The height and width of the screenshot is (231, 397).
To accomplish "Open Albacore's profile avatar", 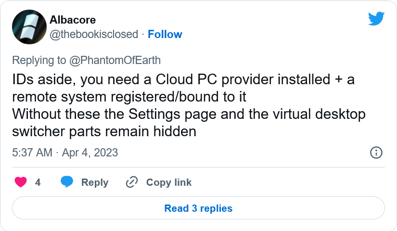I will coord(29,27).
